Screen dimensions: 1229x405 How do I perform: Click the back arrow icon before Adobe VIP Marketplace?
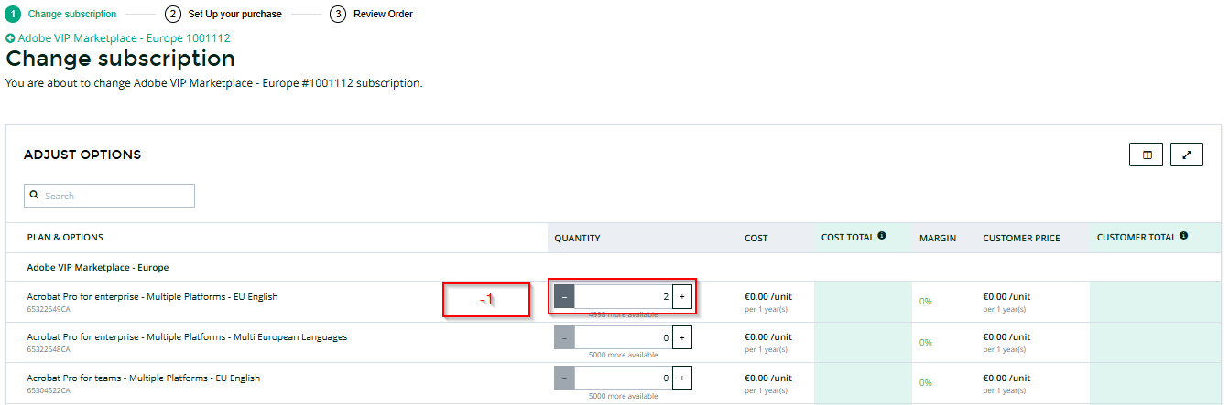click(x=10, y=38)
